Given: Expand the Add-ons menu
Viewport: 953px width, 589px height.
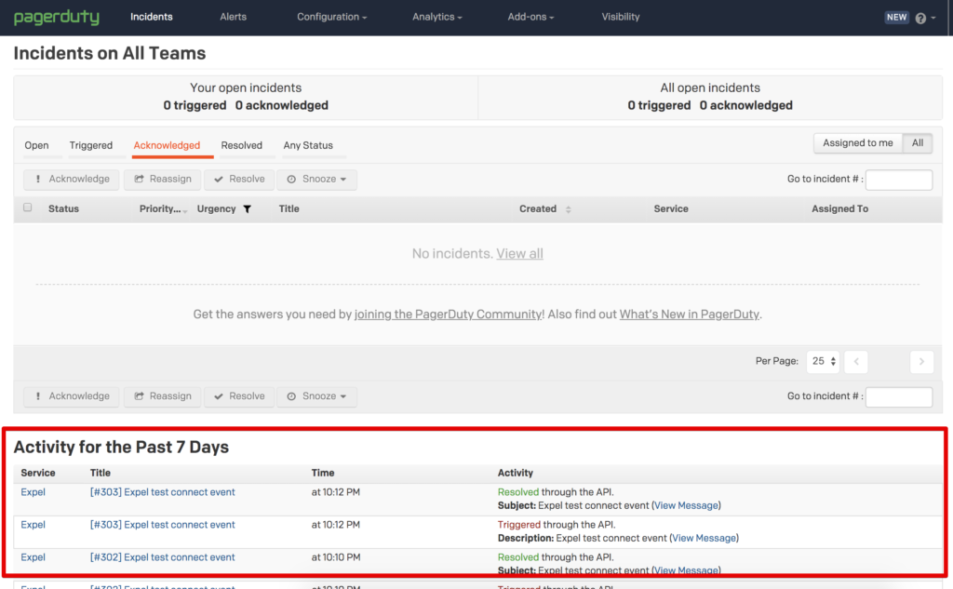Looking at the screenshot, I should point(530,17).
